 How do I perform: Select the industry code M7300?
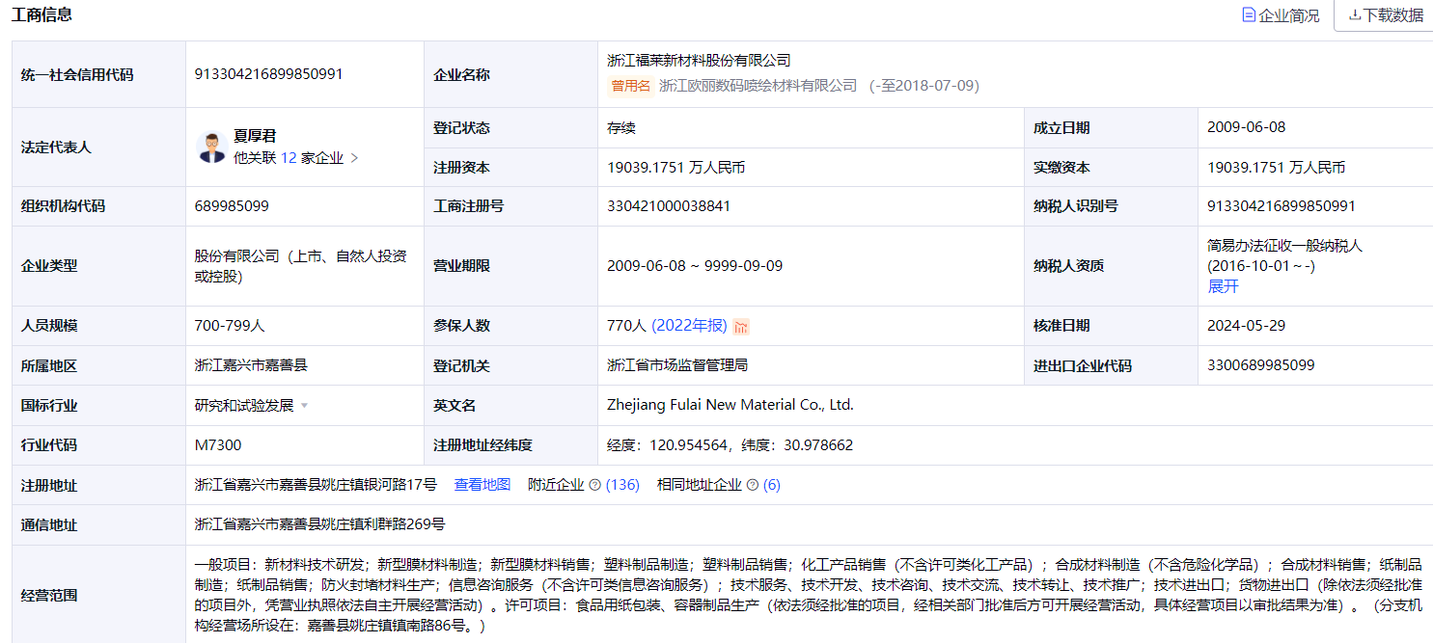[x=218, y=445]
